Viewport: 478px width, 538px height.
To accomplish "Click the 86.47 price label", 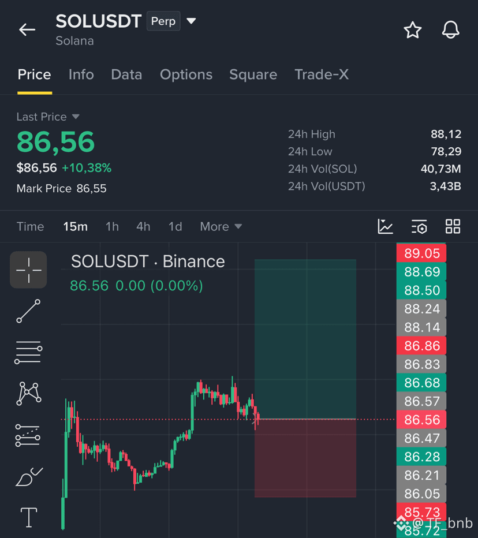I will coord(421,438).
